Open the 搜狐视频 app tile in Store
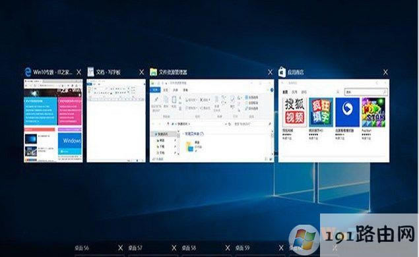The height and width of the screenshot is (257, 419). pos(294,112)
